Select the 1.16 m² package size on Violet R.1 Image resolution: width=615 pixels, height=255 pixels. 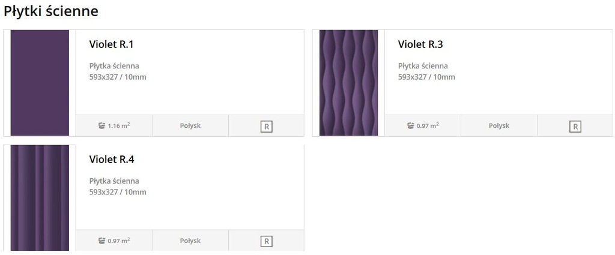point(119,126)
